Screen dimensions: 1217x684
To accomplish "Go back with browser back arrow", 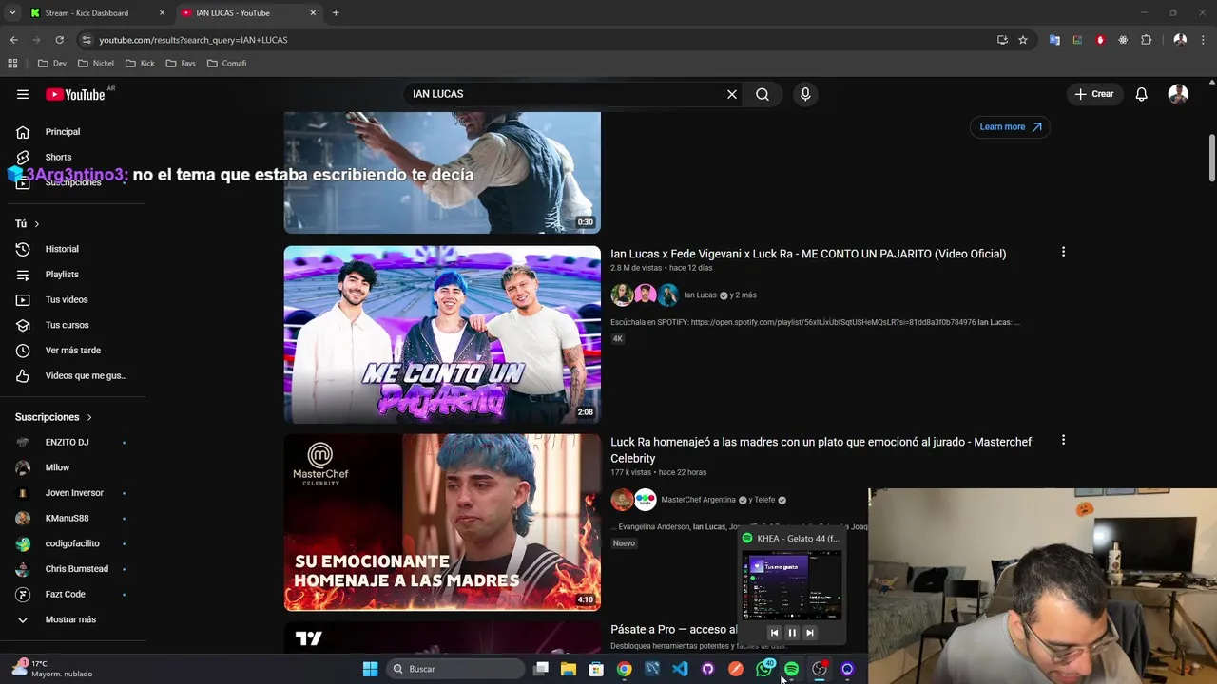I will (13, 40).
